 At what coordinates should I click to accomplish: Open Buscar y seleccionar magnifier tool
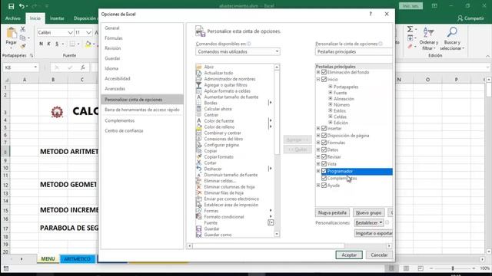(452, 39)
